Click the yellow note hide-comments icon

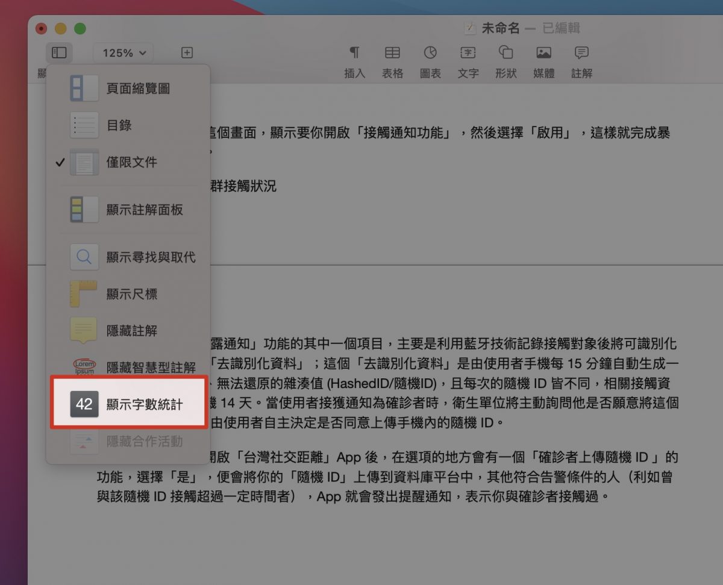click(84, 331)
